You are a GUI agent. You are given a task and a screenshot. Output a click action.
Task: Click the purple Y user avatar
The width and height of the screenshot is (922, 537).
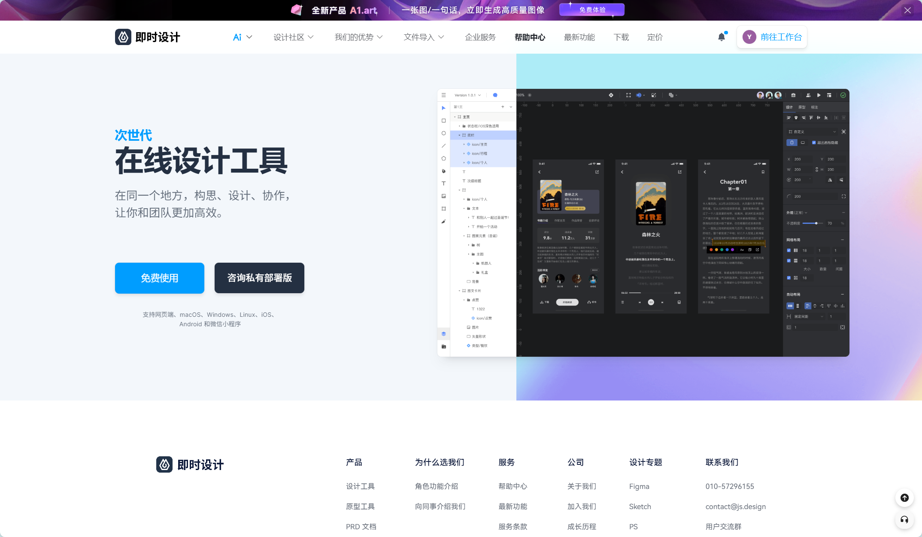coord(749,37)
